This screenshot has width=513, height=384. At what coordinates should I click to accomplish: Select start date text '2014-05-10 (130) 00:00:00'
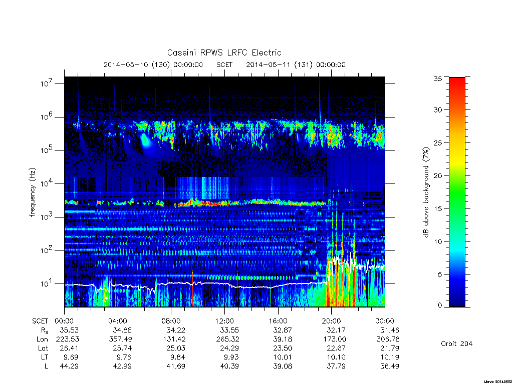153,64
